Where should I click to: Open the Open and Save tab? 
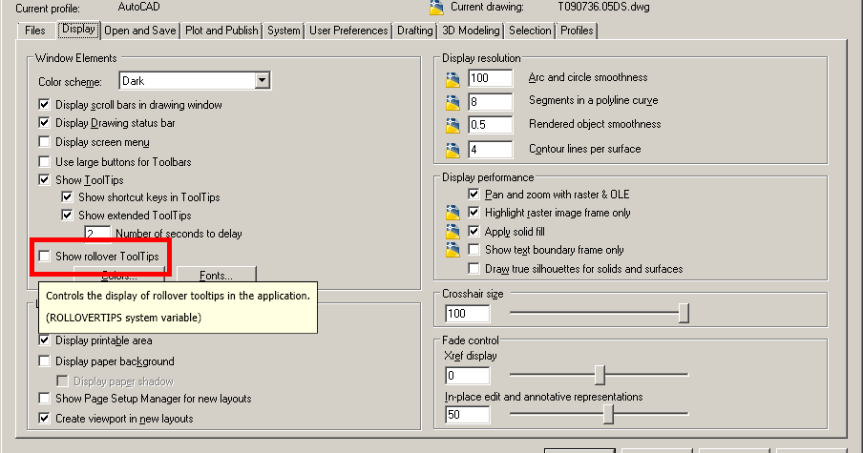point(139,31)
